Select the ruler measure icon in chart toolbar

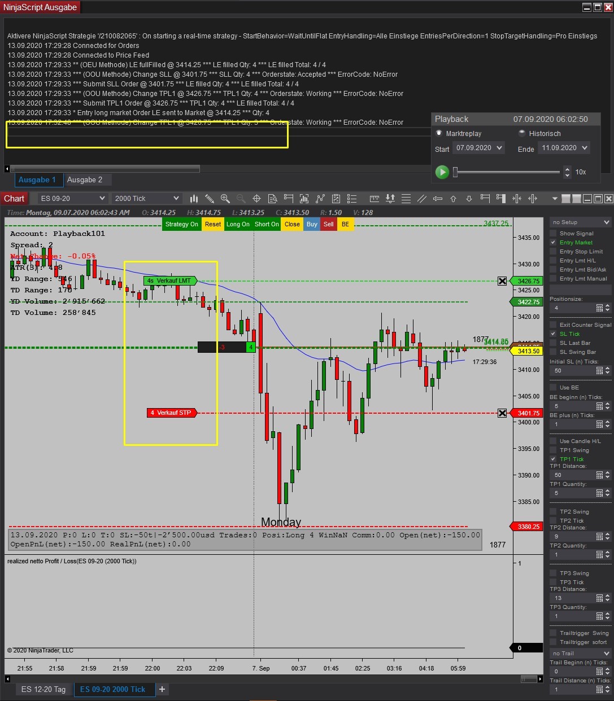(x=375, y=198)
